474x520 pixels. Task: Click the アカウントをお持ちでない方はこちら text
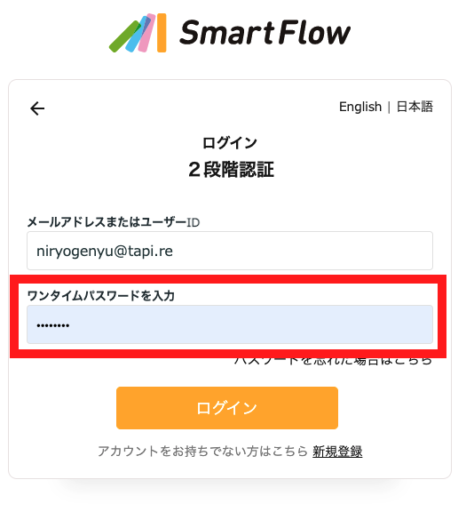(x=202, y=452)
